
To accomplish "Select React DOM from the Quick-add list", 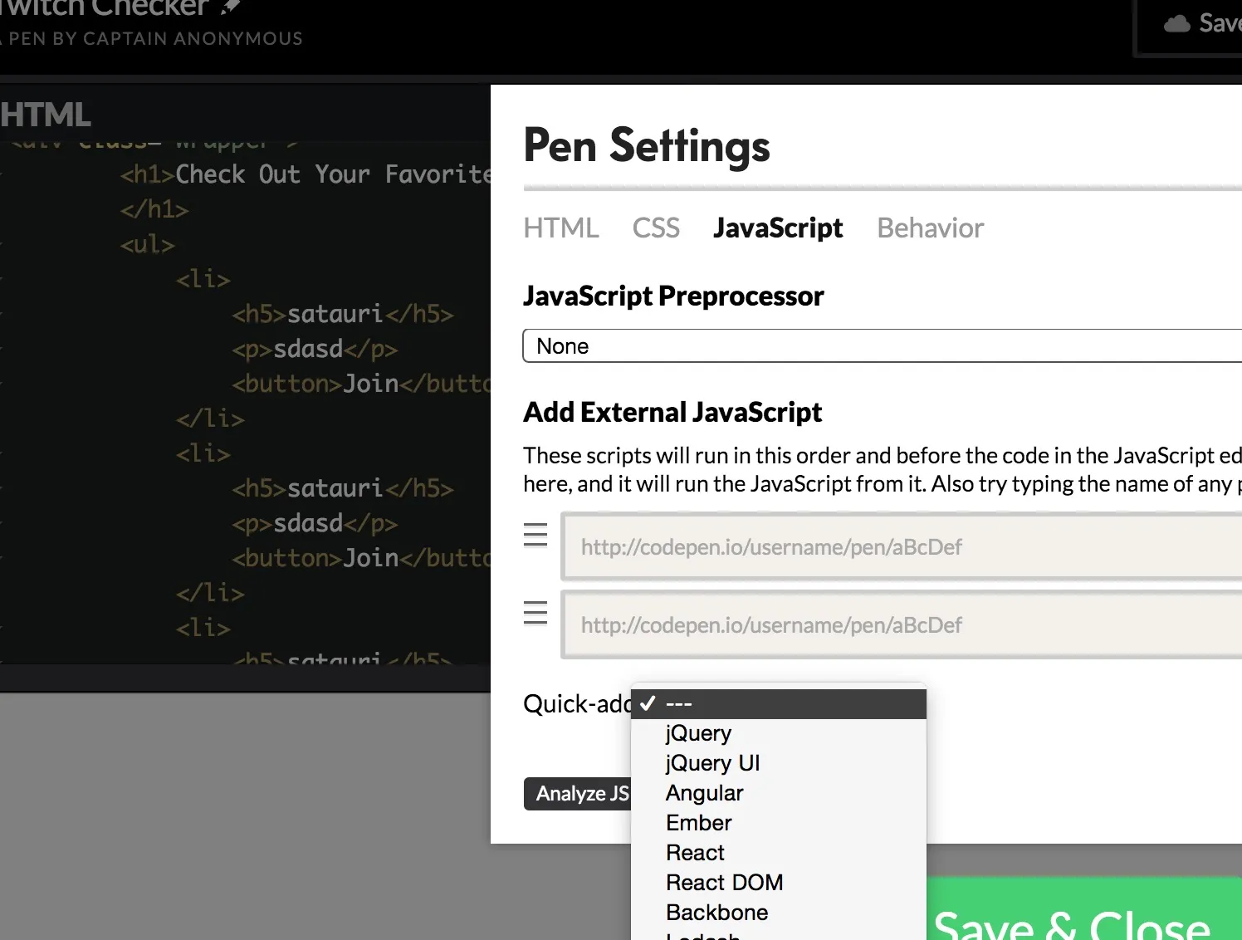I will click(x=779, y=883).
